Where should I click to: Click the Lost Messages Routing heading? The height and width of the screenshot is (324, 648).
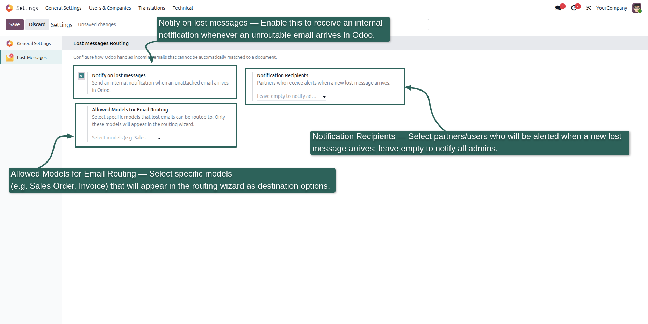101,43
